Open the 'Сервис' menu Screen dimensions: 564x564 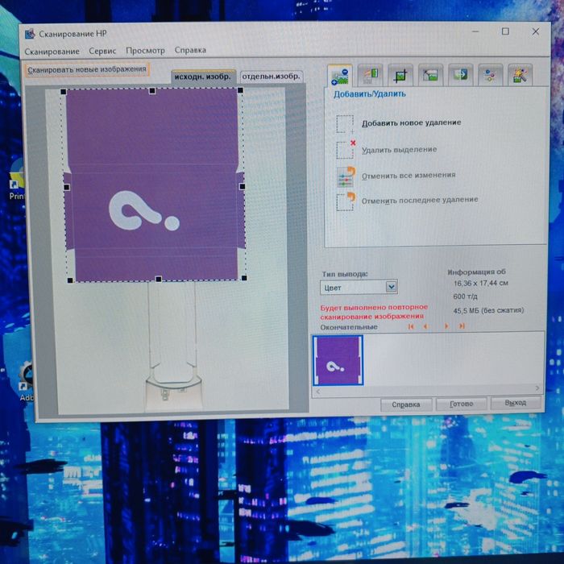[x=102, y=51]
